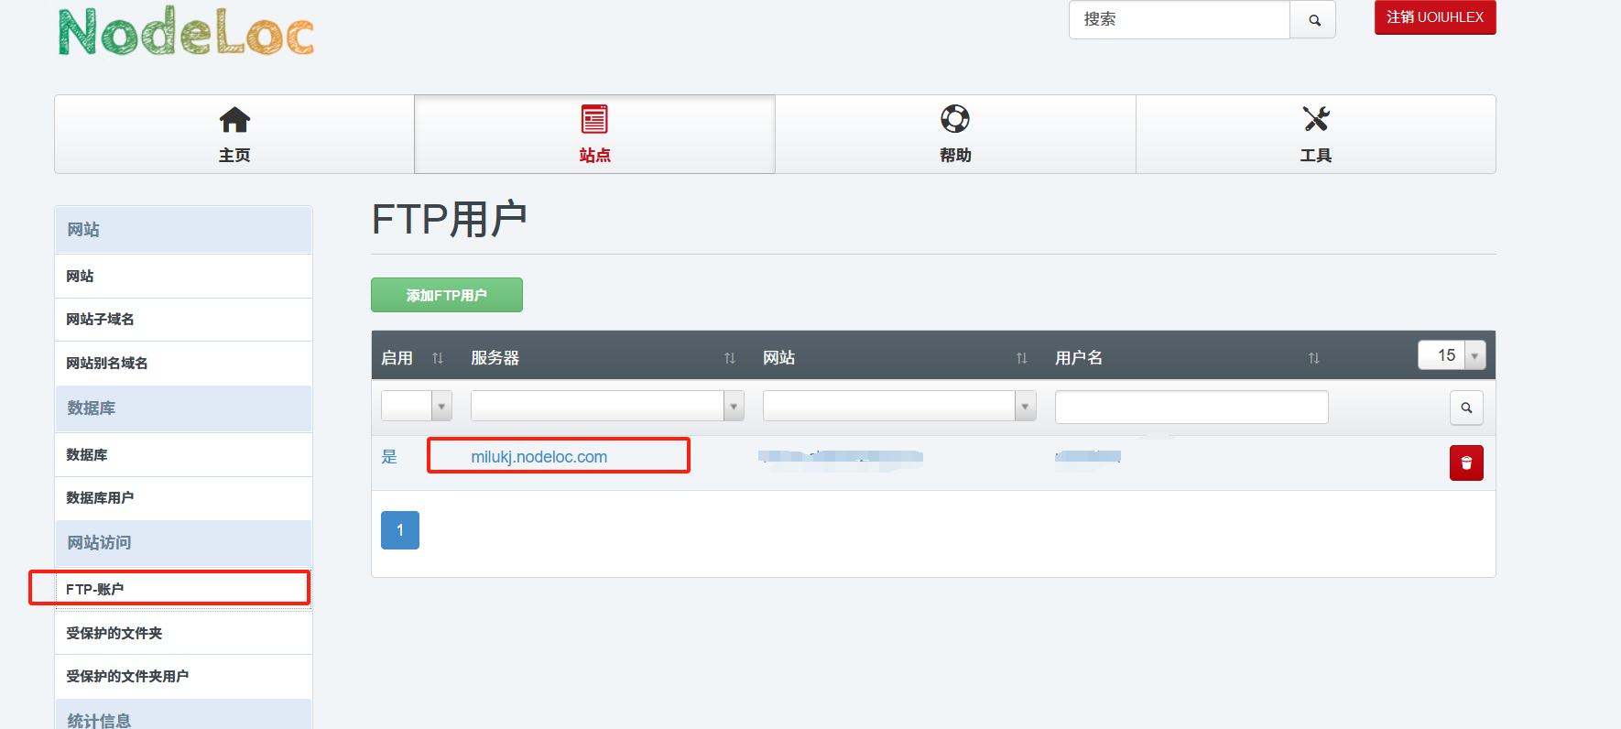Image resolution: width=1621 pixels, height=729 pixels.
Task: Open the 工具 tools wrench icon
Action: pyautogui.click(x=1315, y=119)
